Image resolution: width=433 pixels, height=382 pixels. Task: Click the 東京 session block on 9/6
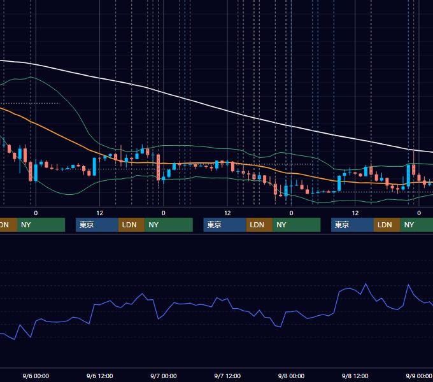click(x=97, y=225)
